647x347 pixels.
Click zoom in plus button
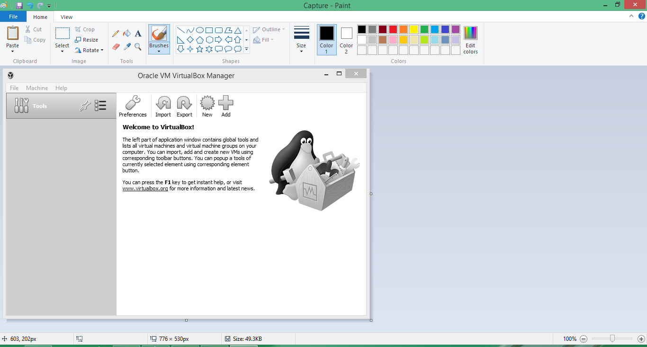pos(641,339)
